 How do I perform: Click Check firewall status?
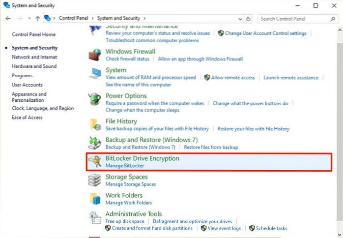[127, 59]
